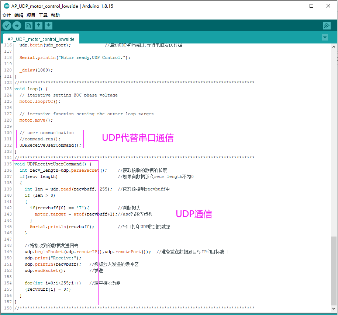Click the udp.begin(udp_port); line
338x315 pixels.
tap(45, 45)
